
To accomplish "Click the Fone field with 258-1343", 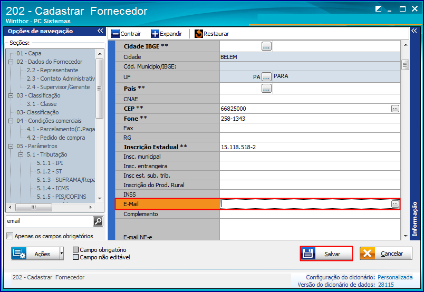I will point(310,119).
